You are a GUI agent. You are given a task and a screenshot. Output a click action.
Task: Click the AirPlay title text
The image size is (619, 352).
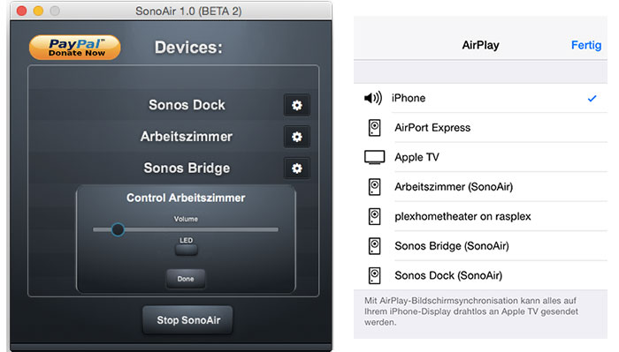pyautogui.click(x=480, y=45)
